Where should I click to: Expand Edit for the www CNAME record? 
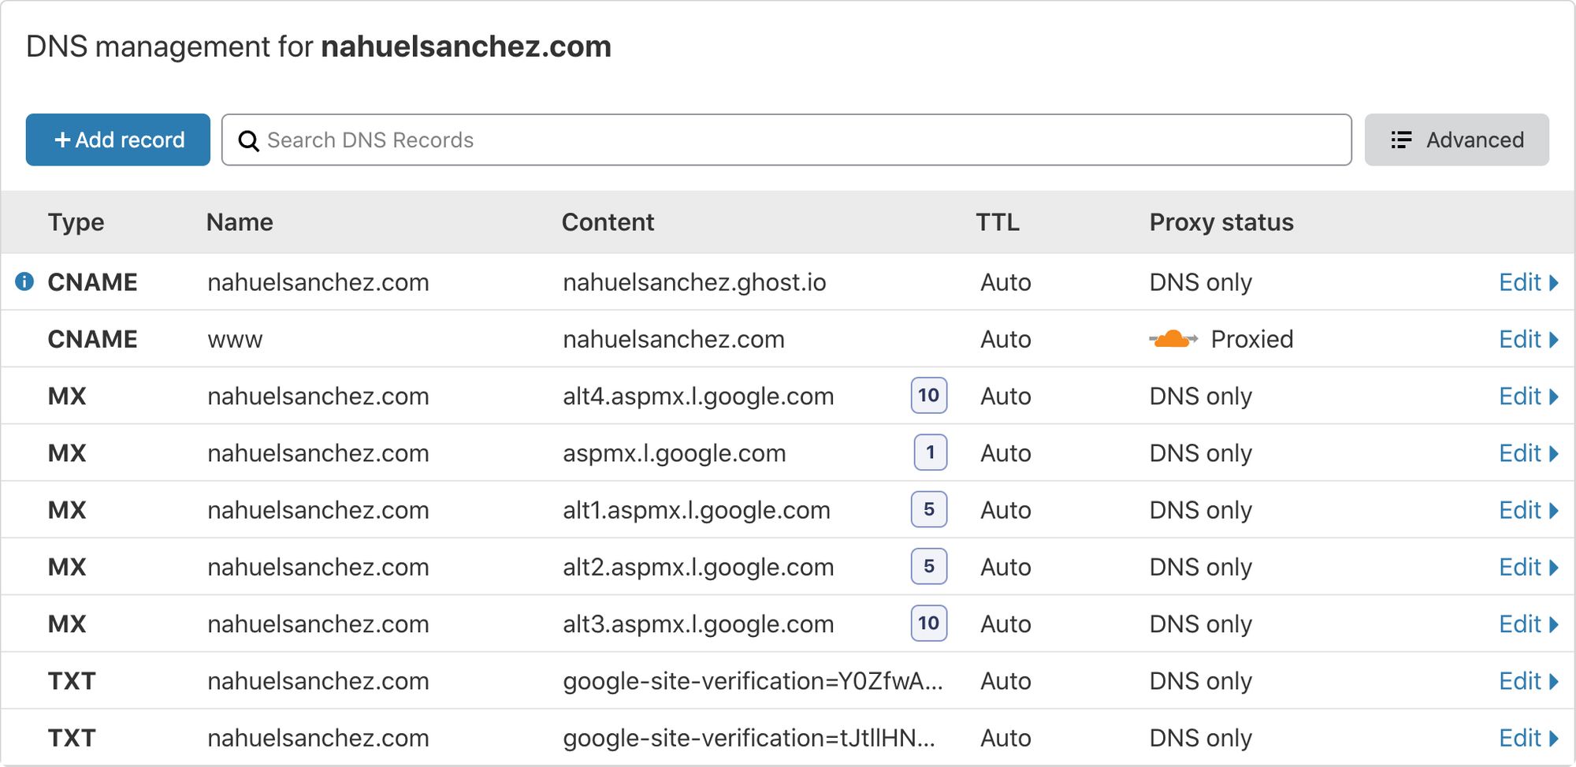tap(1527, 339)
